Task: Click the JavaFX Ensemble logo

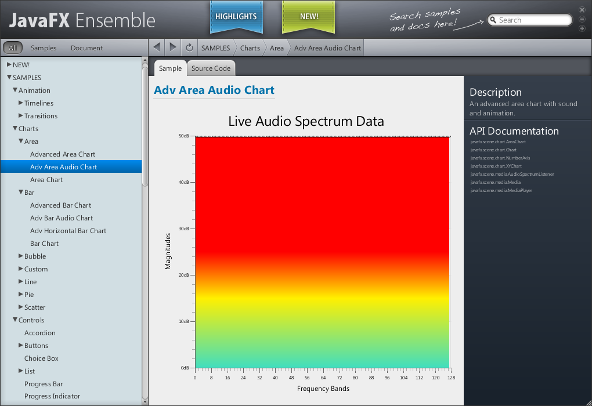Action: [x=82, y=21]
